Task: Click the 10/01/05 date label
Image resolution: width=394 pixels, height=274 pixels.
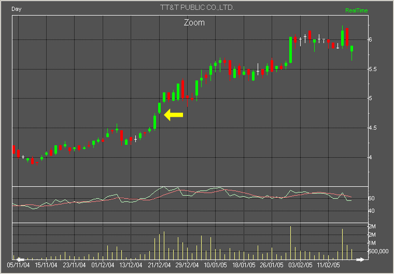Action: (215, 265)
